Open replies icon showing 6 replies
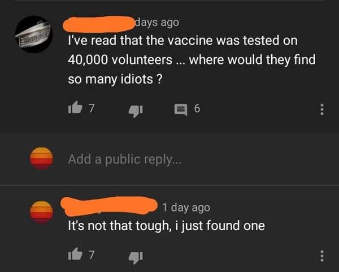Image resolution: width=339 pixels, height=272 pixels. tap(181, 110)
